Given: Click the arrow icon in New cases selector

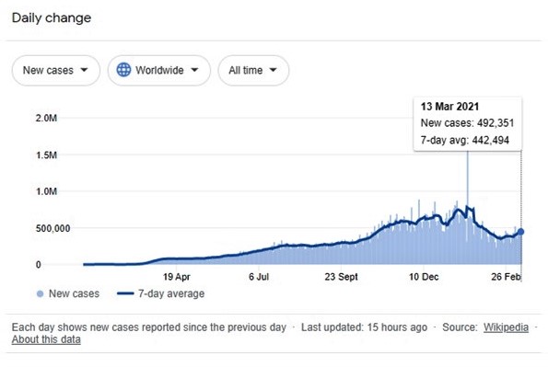Looking at the screenshot, I should 84,70.
